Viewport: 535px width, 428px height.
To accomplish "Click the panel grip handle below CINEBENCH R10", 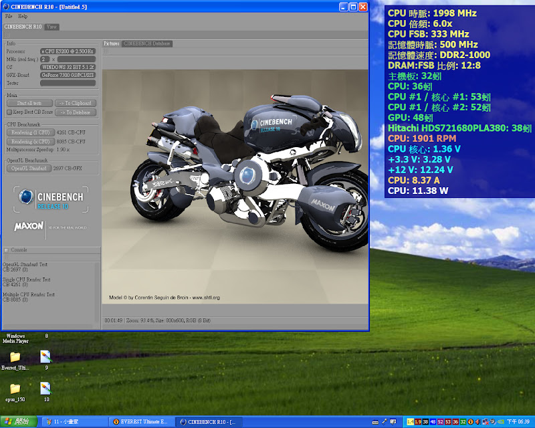I will click(7, 33).
